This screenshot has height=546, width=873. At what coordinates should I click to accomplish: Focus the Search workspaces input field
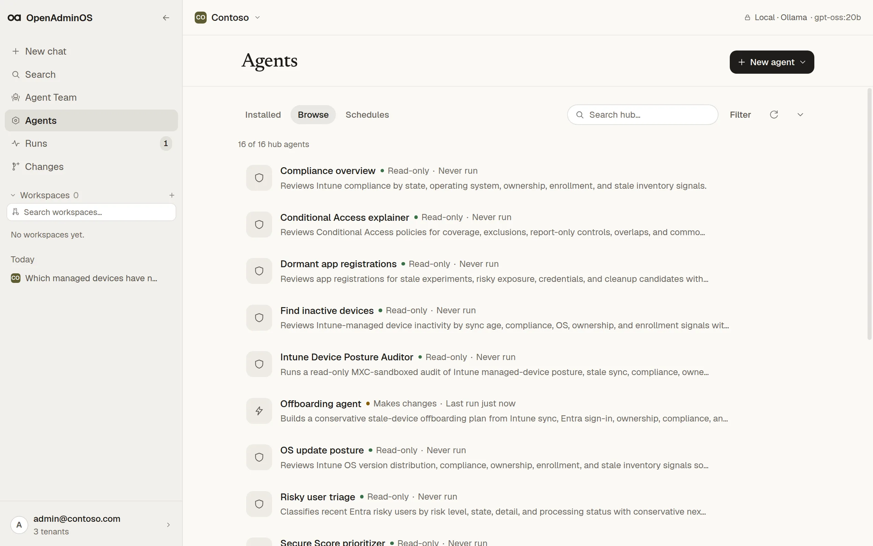point(91,212)
